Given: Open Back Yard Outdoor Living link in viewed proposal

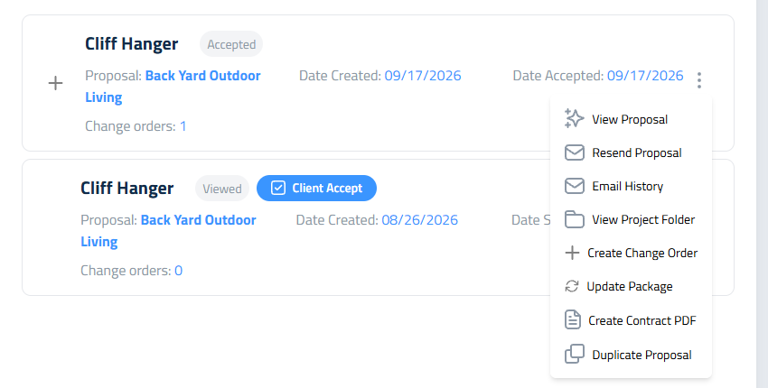Looking at the screenshot, I should 168,230.
